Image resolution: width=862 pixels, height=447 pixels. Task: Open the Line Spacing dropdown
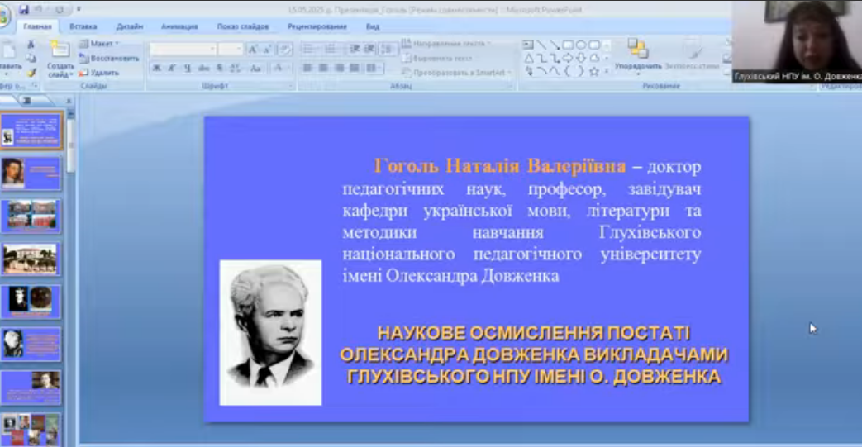click(x=387, y=50)
